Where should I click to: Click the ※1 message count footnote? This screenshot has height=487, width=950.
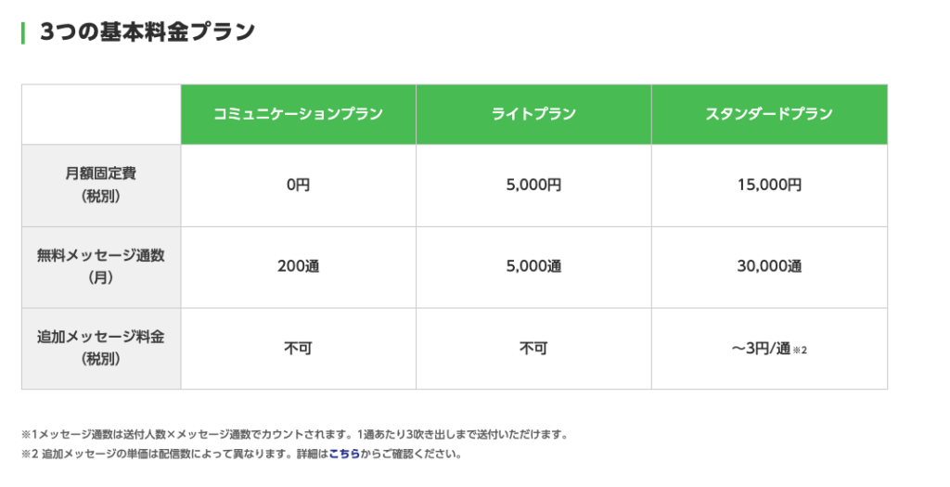click(x=295, y=434)
